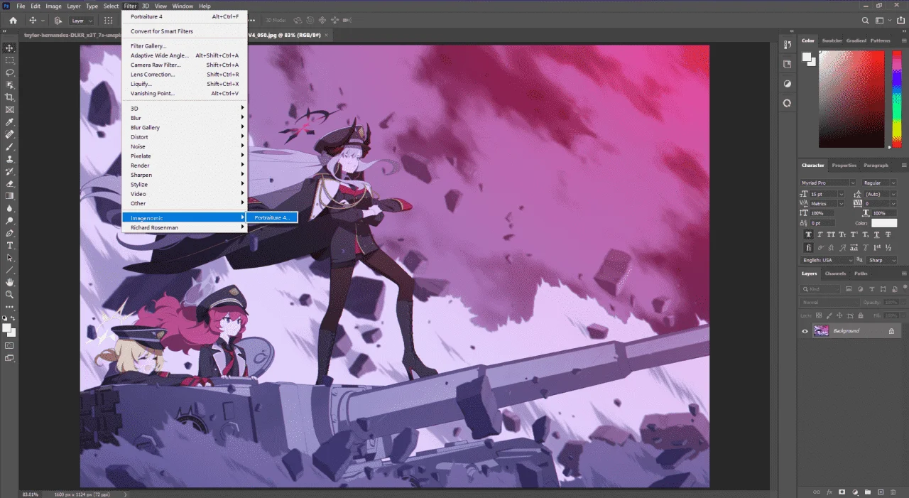
Task: Toggle visibility of the Background layer
Action: coord(805,331)
